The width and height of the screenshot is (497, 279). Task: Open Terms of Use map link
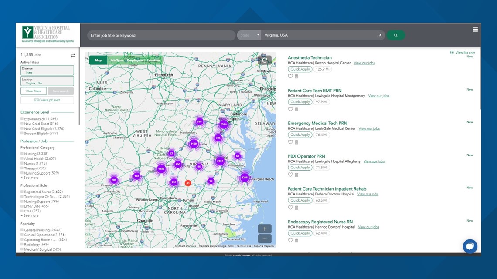(244, 246)
